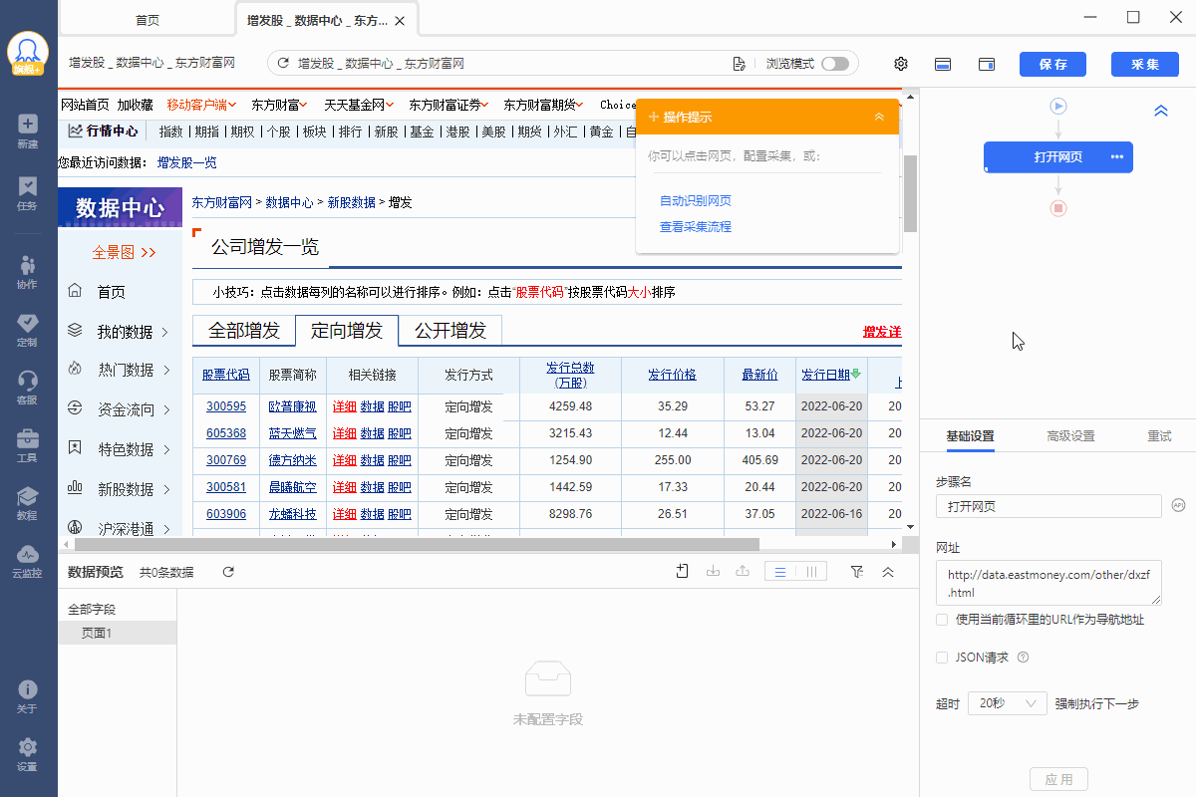Image resolution: width=1196 pixels, height=797 pixels.
Task: Sort table by 发行日期 column header
Action: coord(826,375)
